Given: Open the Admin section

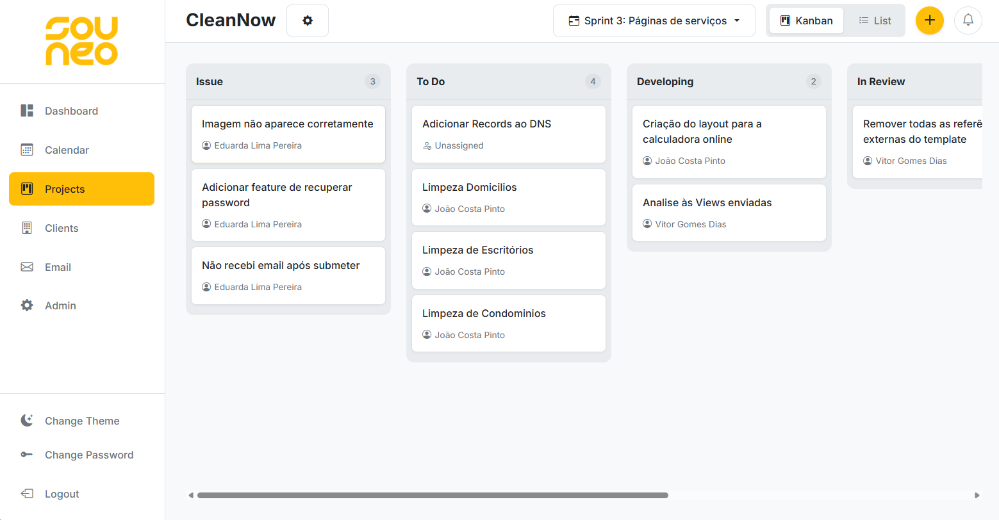Looking at the screenshot, I should tap(60, 305).
